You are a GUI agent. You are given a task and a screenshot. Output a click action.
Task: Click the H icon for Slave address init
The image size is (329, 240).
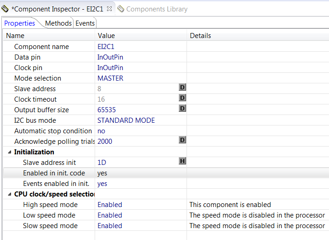pos(182,161)
